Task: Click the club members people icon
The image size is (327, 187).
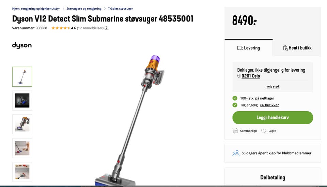Action: (236, 153)
